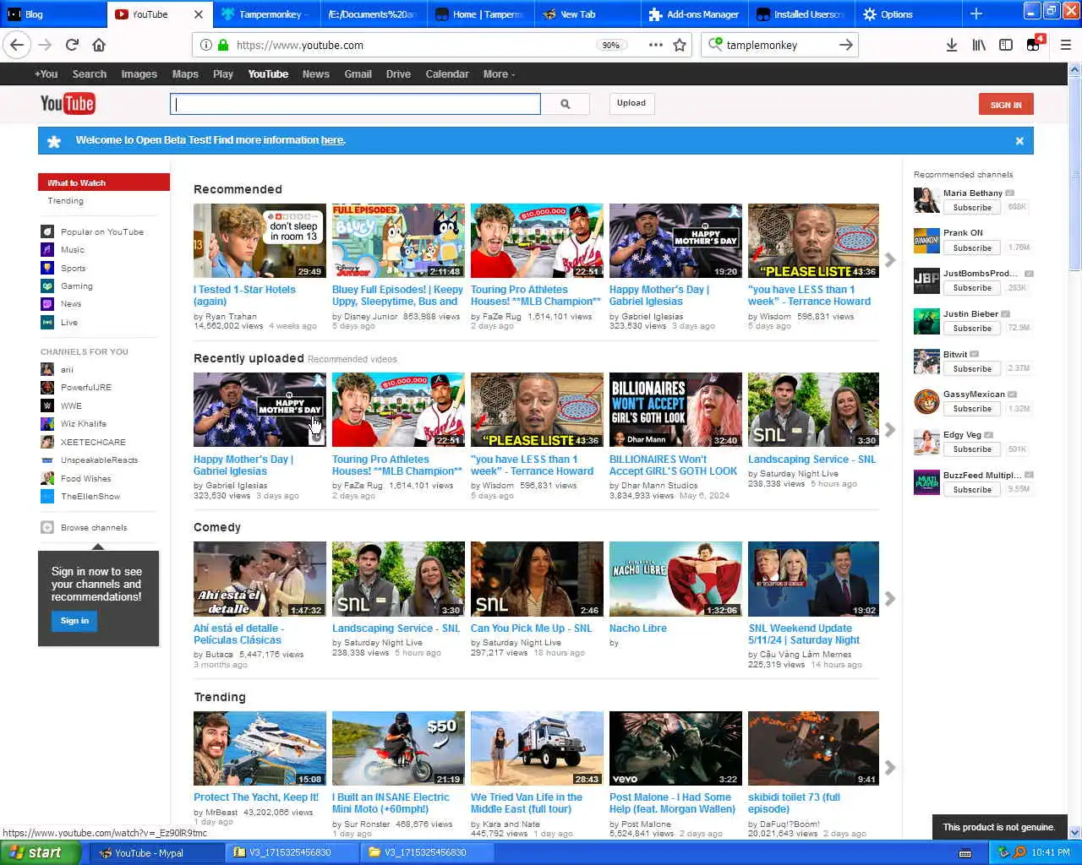Screen dimensions: 1082x865
Task: Click the page vertical scrollbar thumb
Action: click(x=1074, y=176)
